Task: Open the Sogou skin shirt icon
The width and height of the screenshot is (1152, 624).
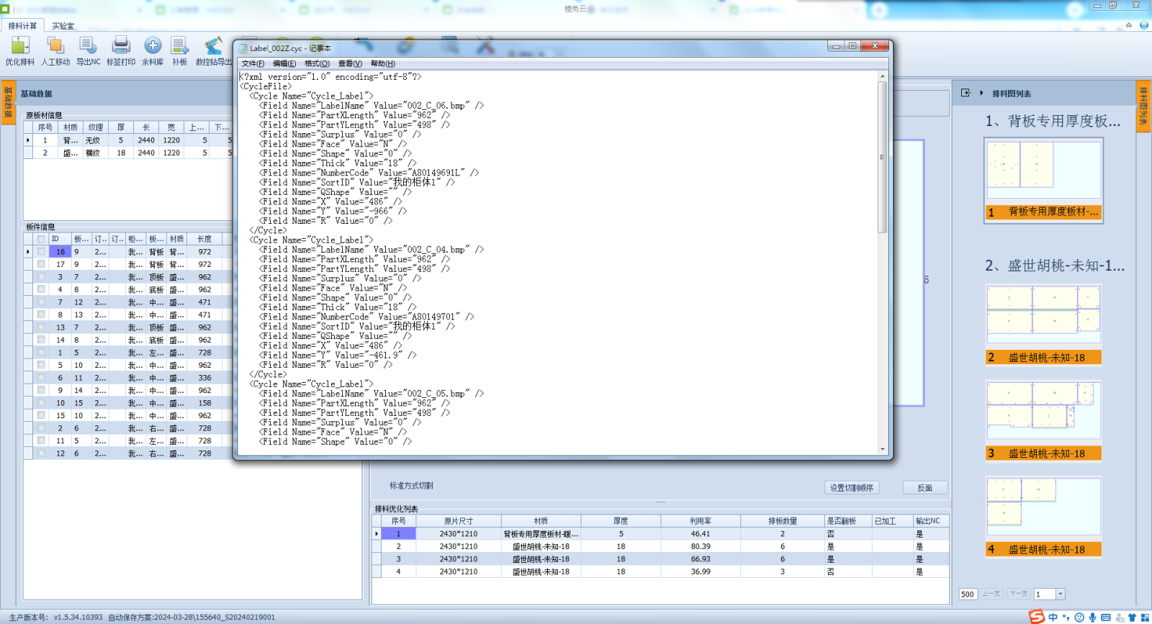Action: tap(1132, 618)
